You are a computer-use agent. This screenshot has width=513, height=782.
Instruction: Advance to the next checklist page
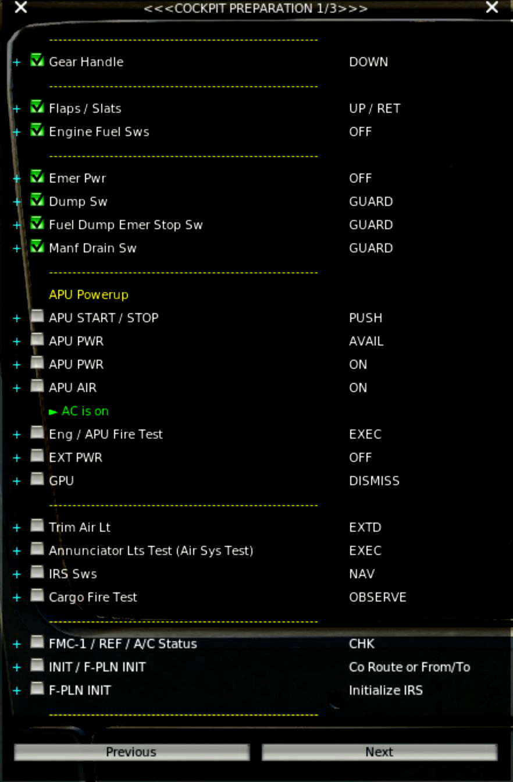(379, 752)
